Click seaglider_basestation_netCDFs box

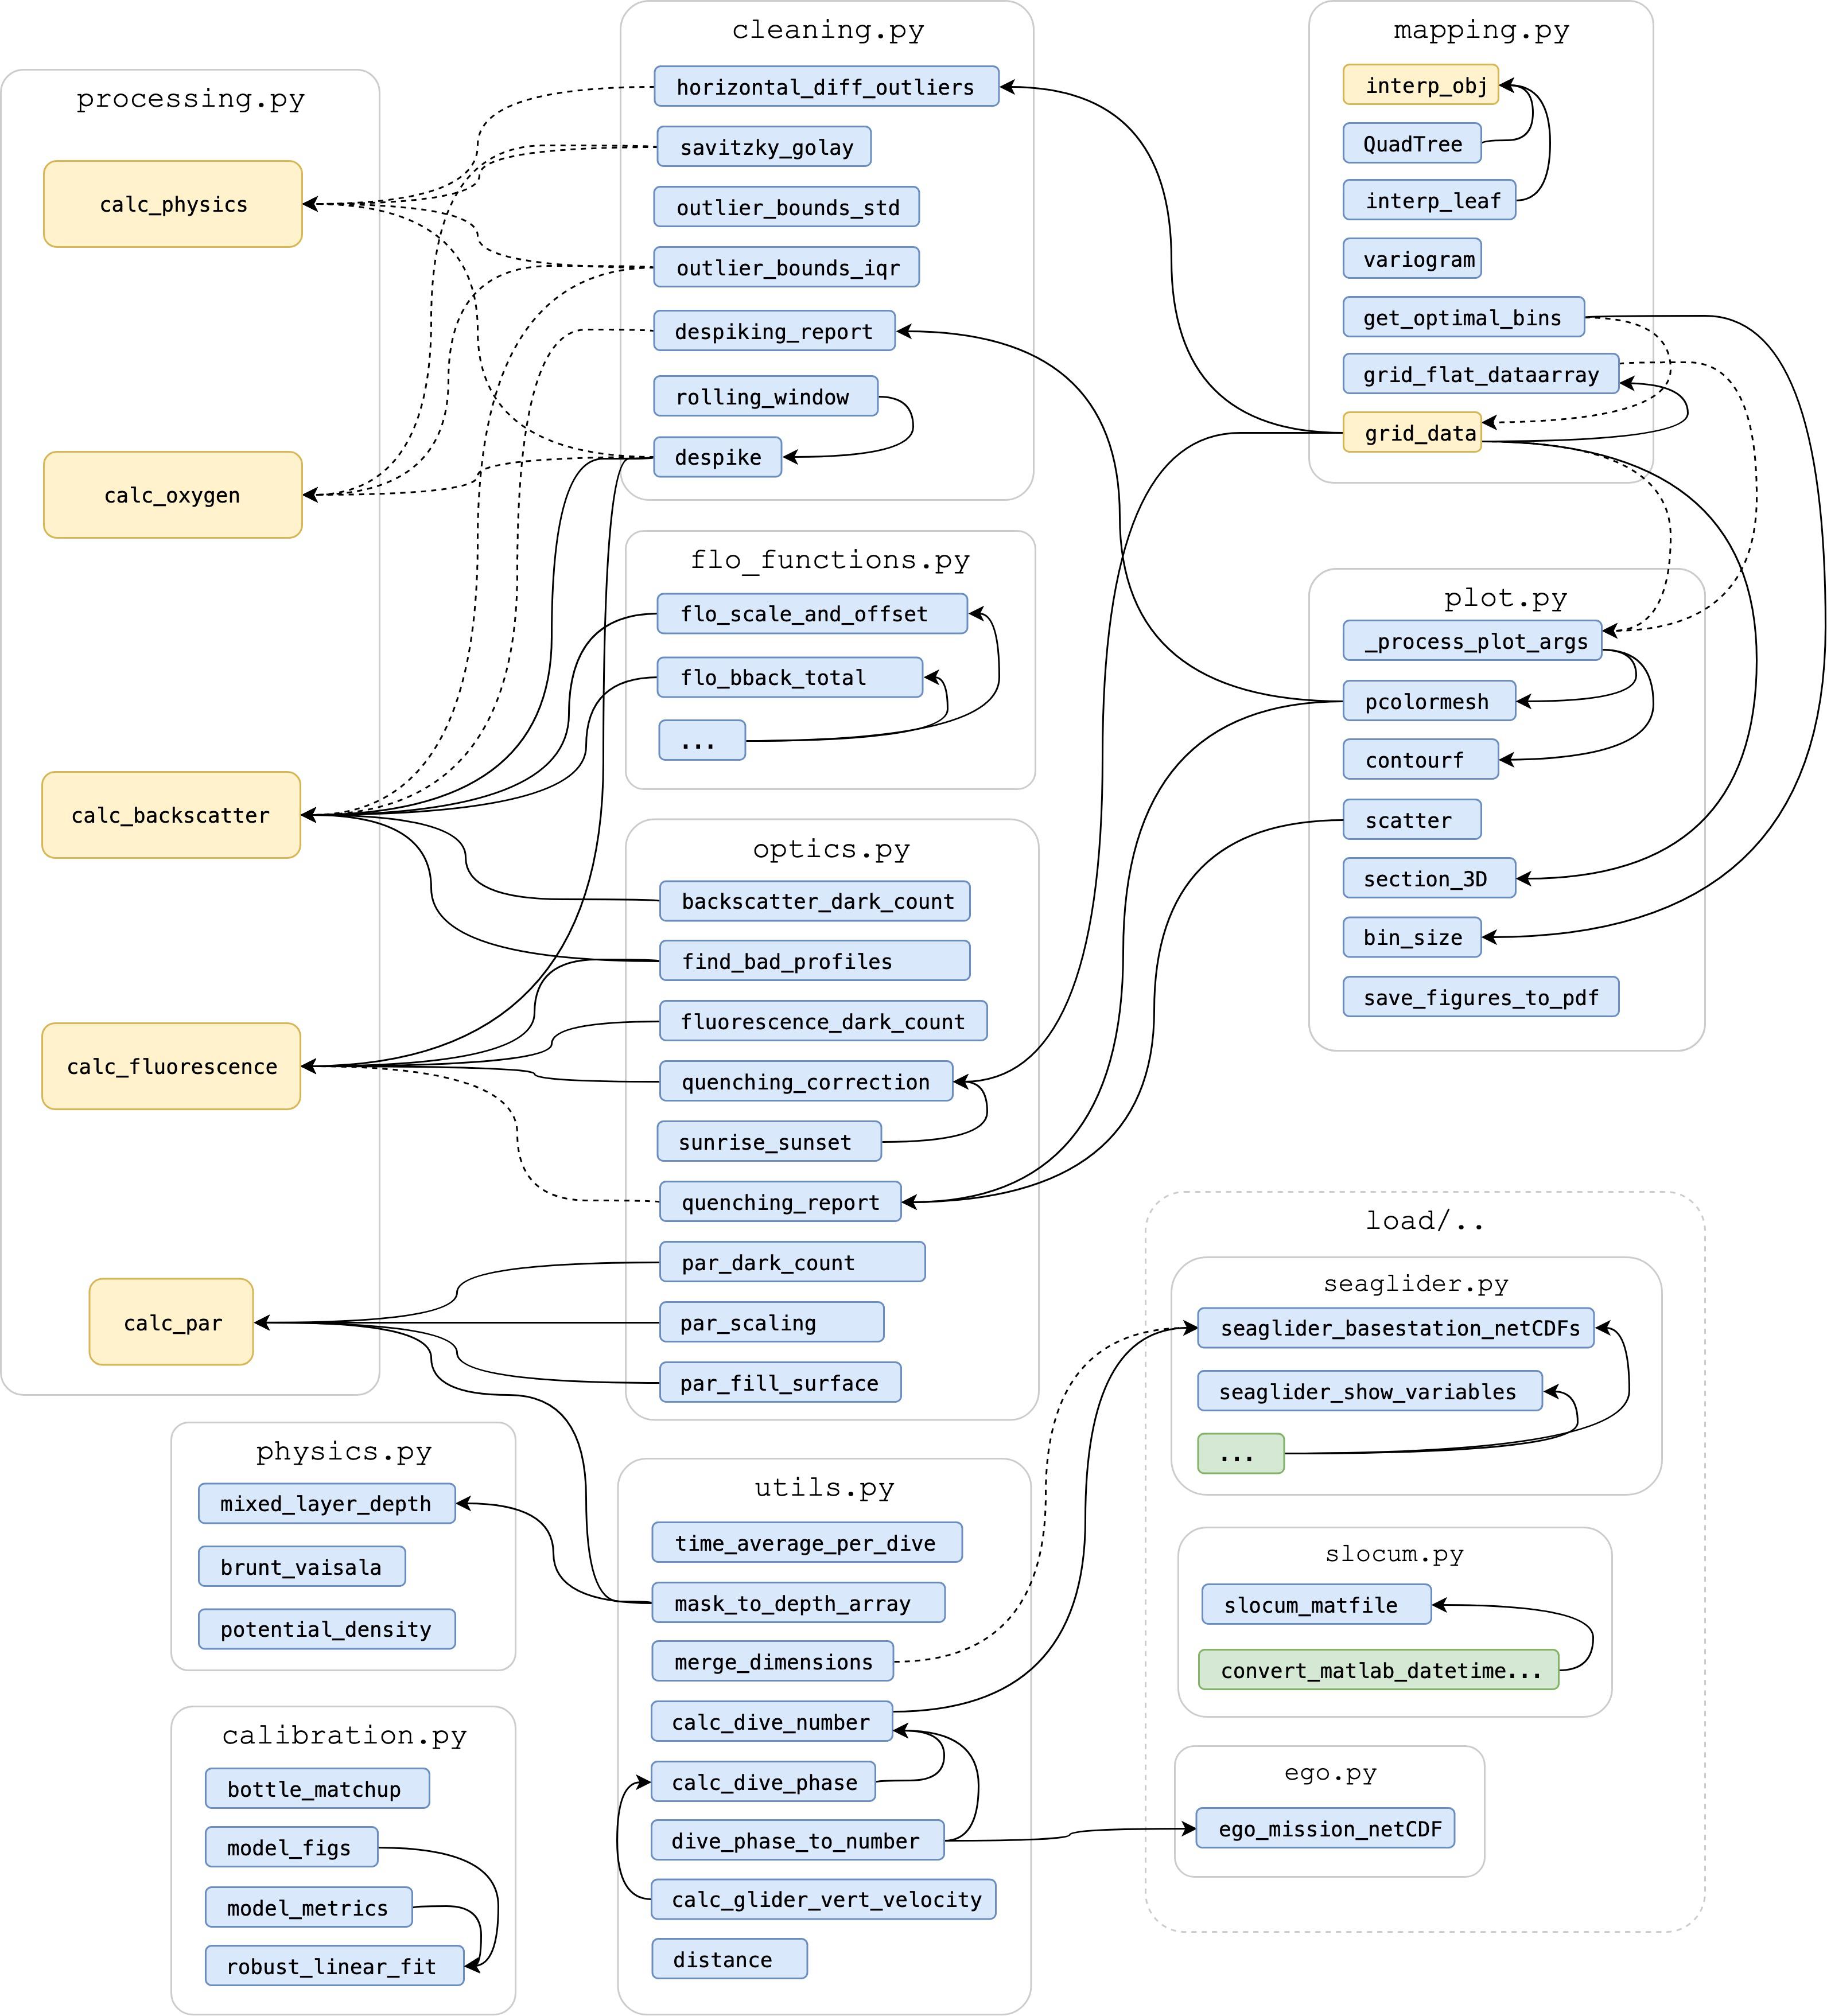coord(1396,1328)
